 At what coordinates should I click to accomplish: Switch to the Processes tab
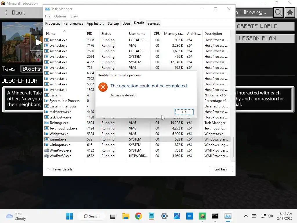[x=53, y=23]
